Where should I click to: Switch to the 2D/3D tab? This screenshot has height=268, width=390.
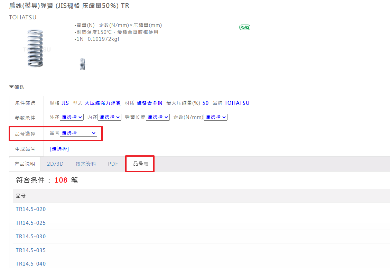coord(55,164)
